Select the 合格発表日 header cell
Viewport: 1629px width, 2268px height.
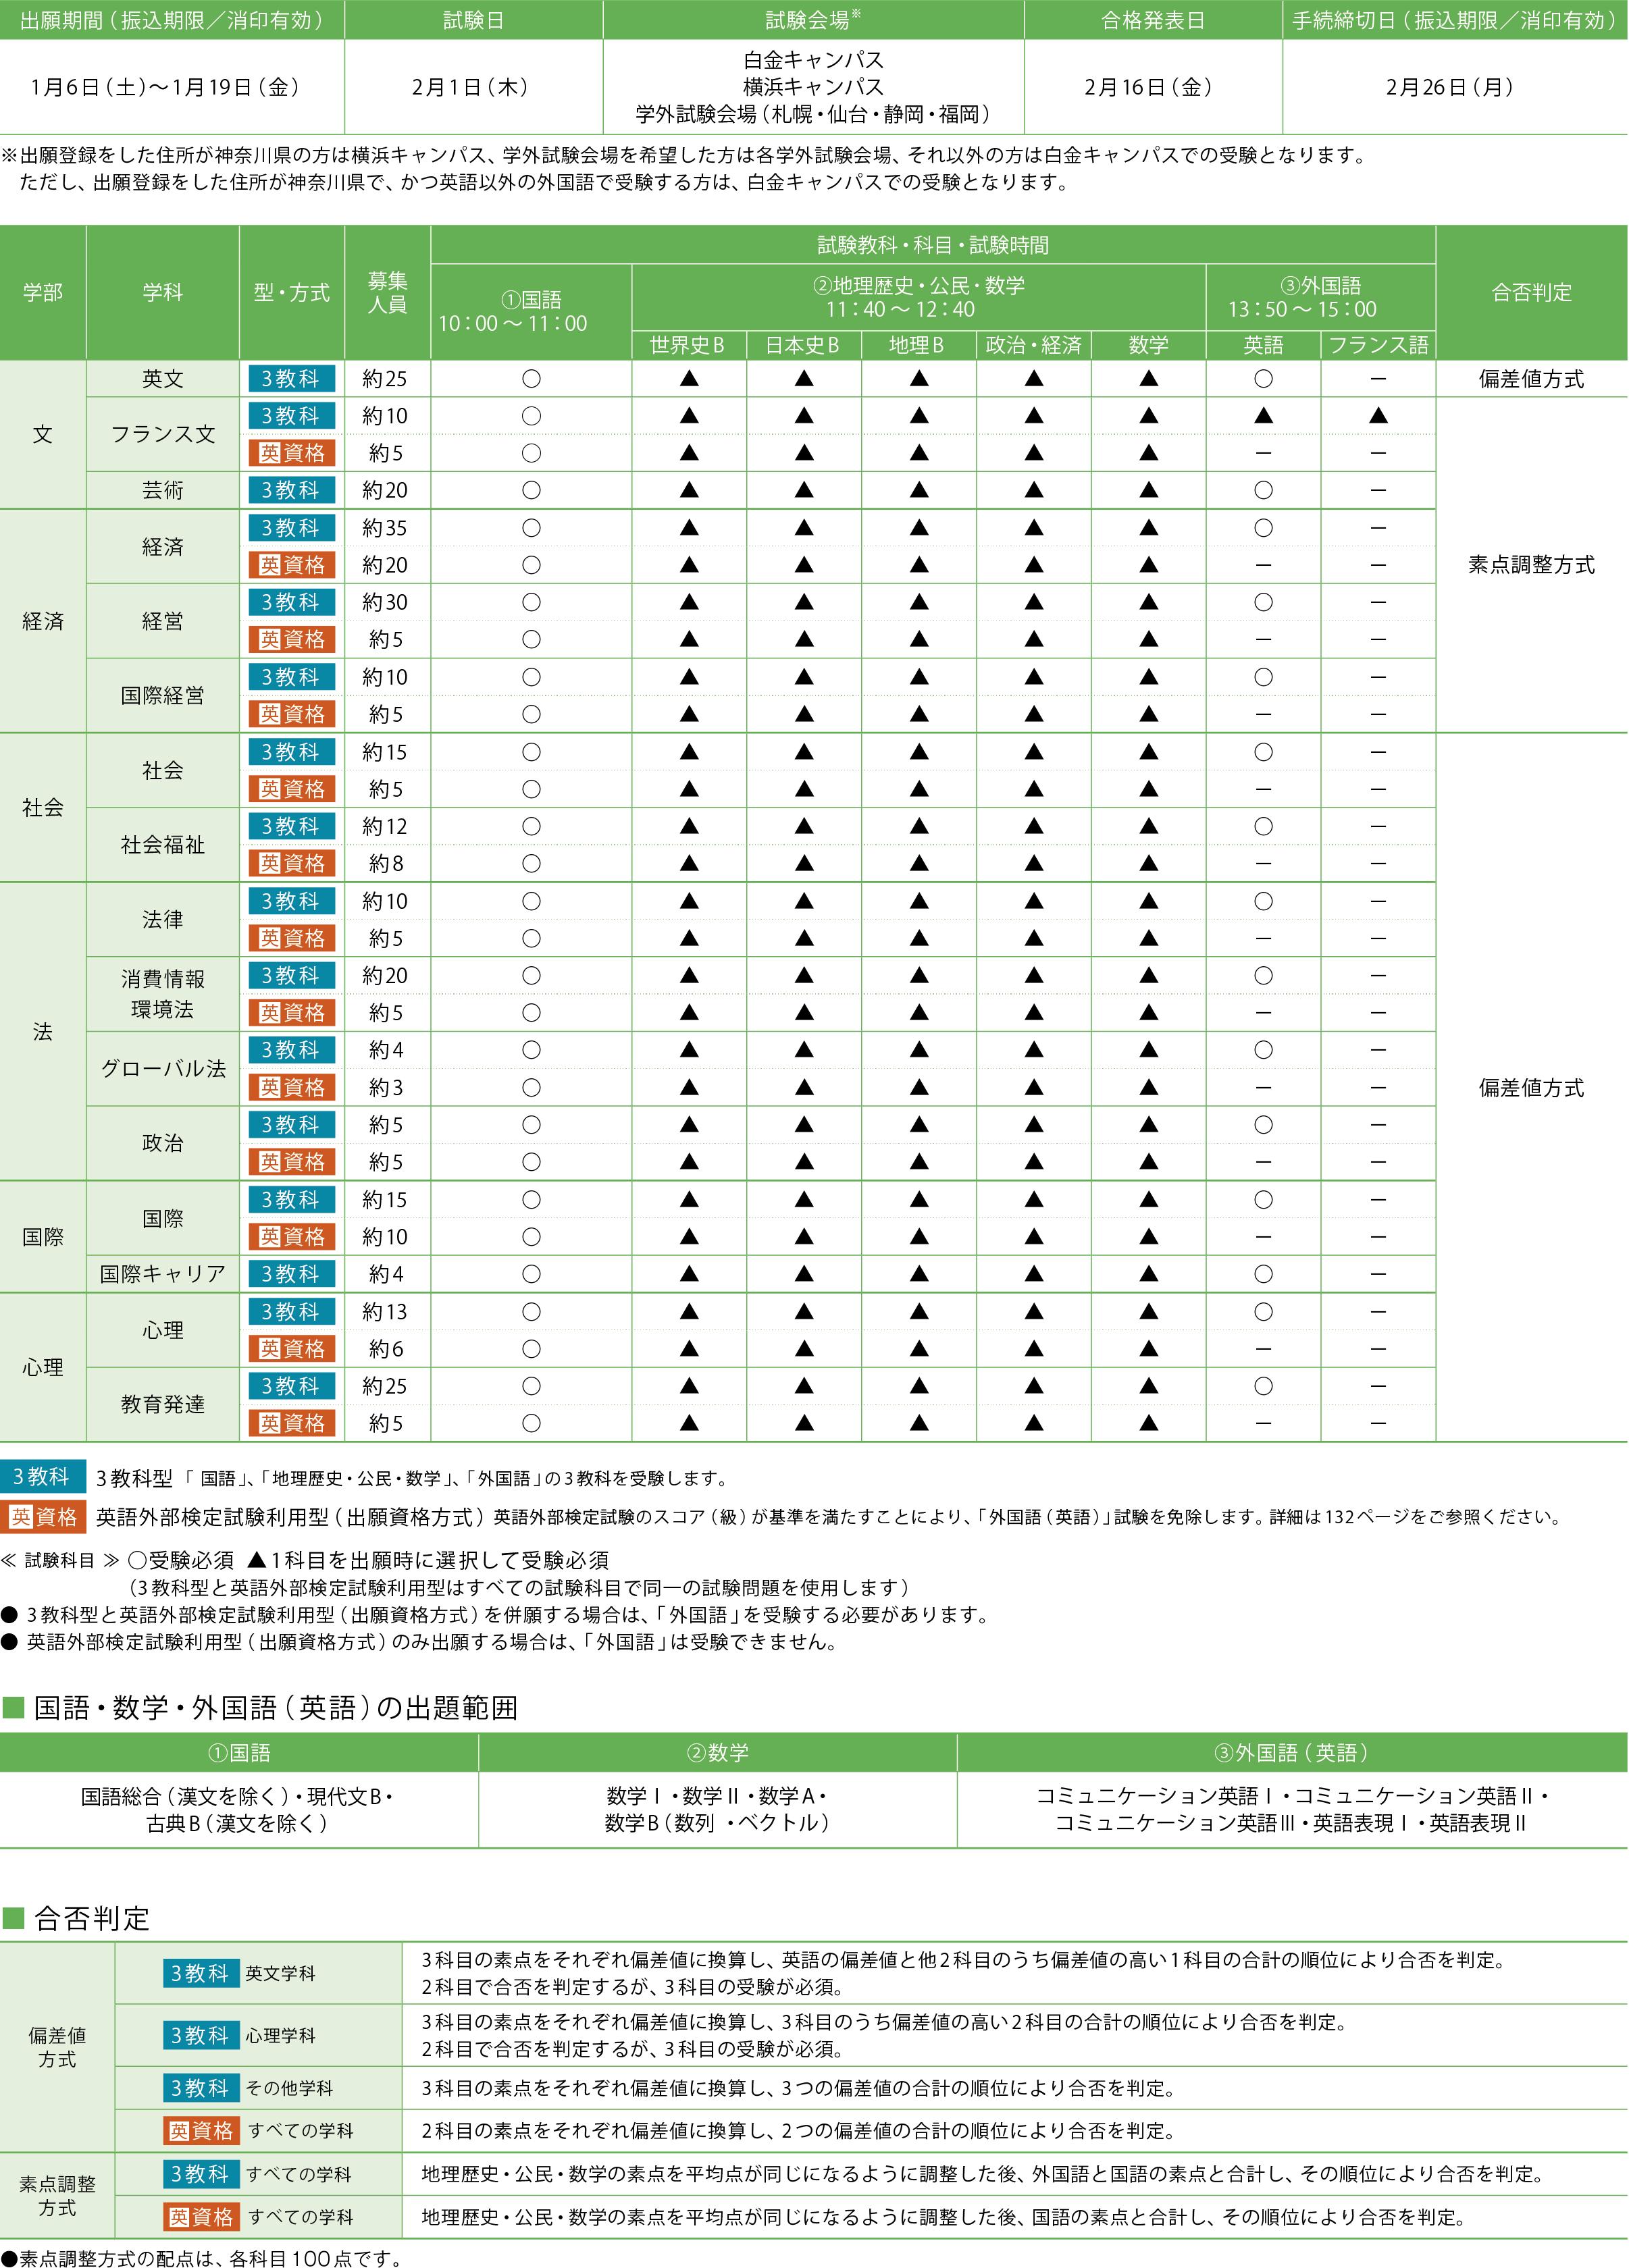[1153, 20]
